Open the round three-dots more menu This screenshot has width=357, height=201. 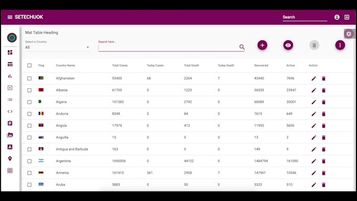pos(340,45)
